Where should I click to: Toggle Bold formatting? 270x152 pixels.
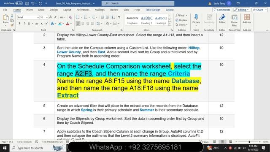[19, 24]
